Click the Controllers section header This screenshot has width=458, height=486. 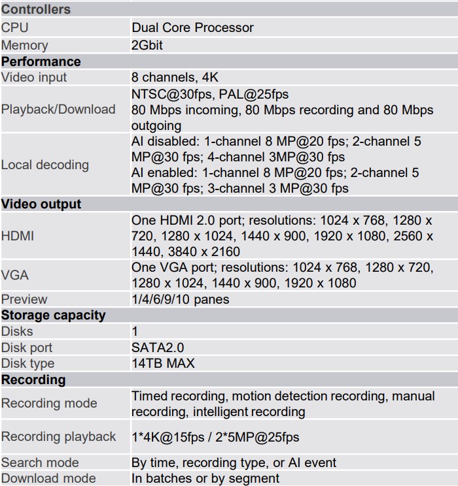coord(36,10)
